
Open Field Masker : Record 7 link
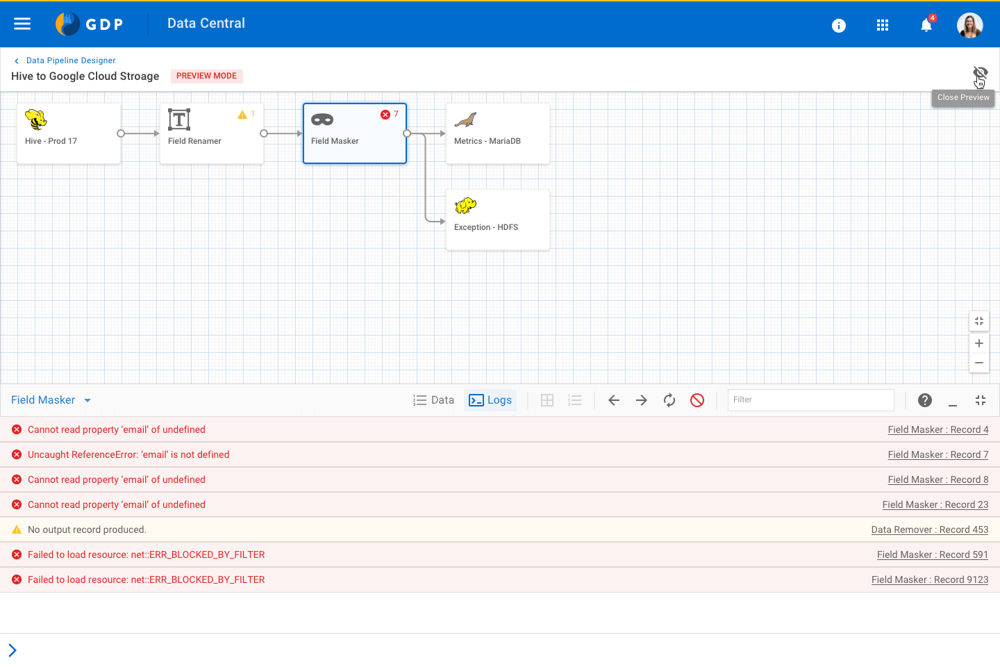pyautogui.click(x=937, y=454)
